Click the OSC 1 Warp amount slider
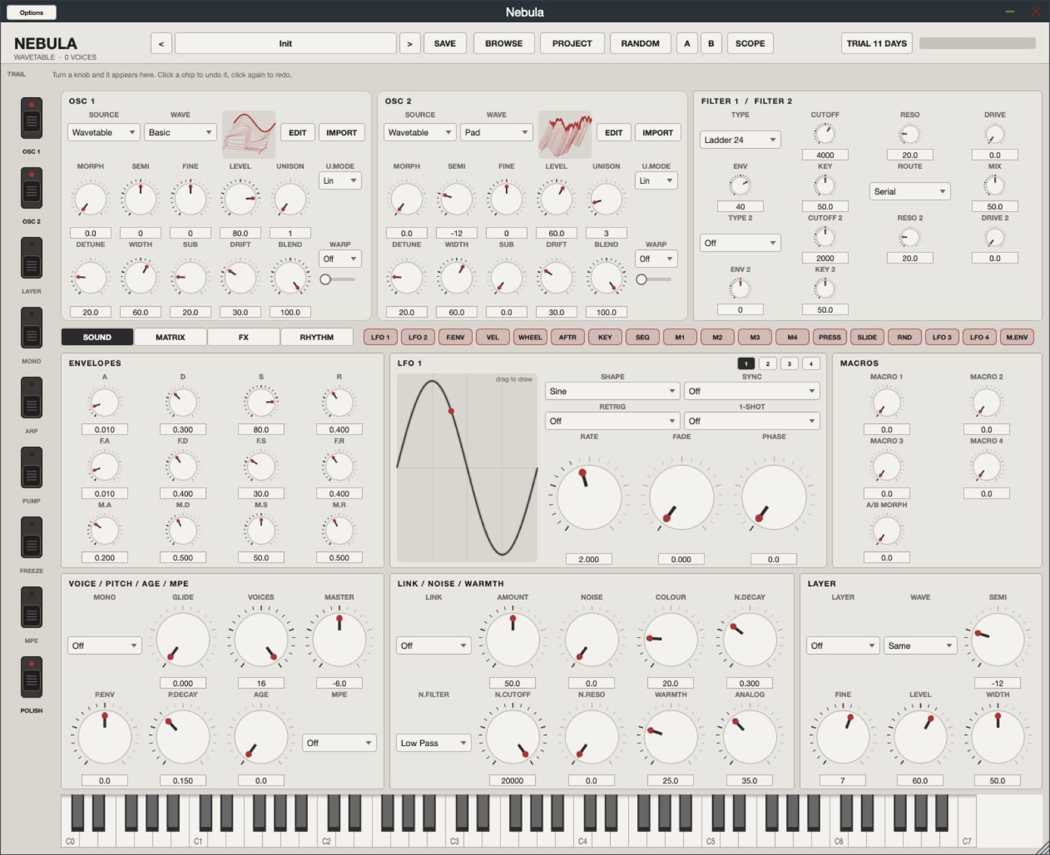 (x=337, y=280)
